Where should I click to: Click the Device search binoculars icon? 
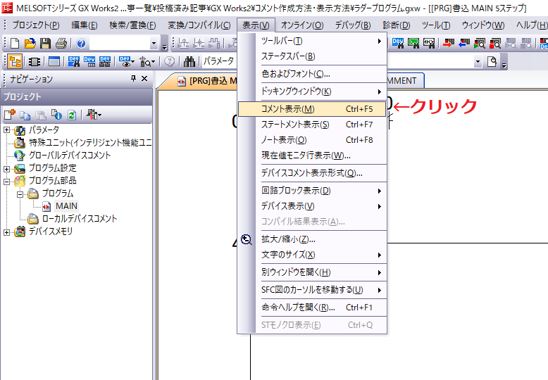(398, 44)
